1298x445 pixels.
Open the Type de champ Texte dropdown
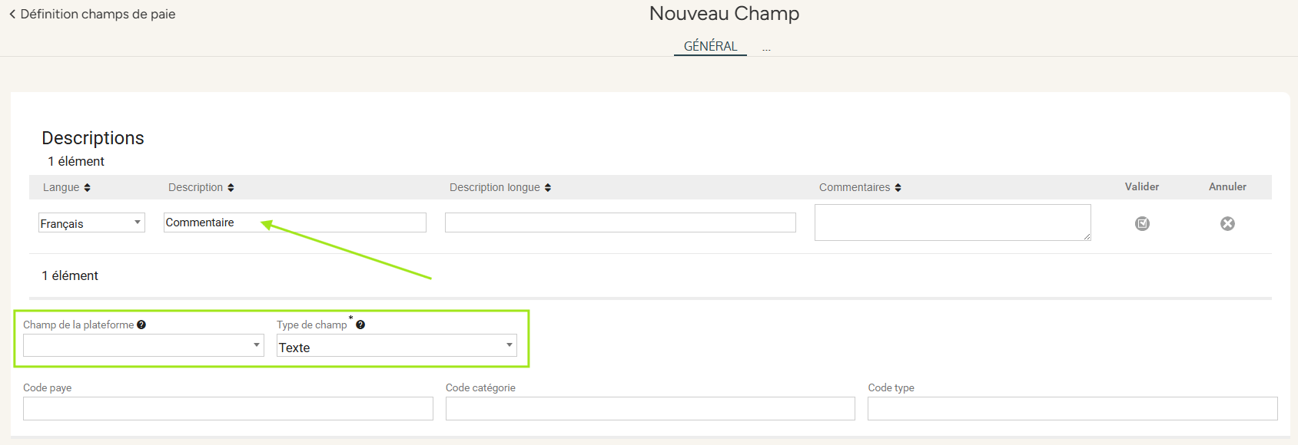(397, 345)
